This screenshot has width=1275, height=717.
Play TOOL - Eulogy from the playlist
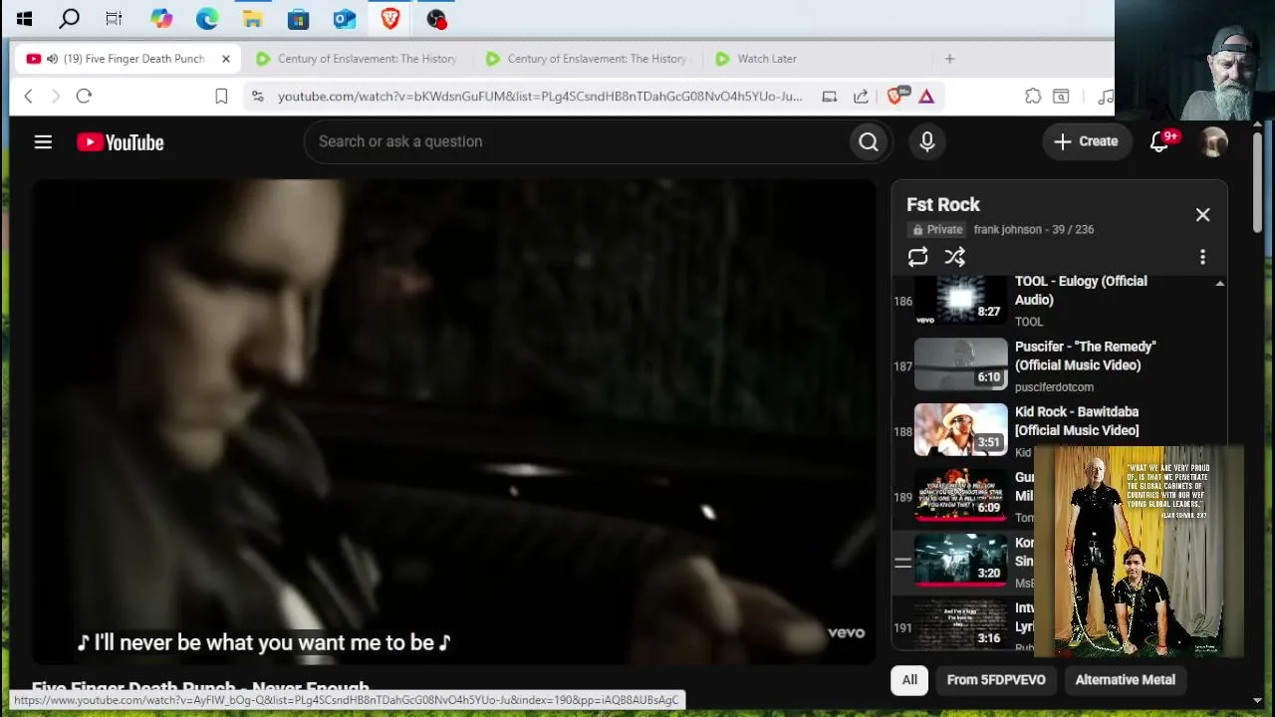(1081, 291)
